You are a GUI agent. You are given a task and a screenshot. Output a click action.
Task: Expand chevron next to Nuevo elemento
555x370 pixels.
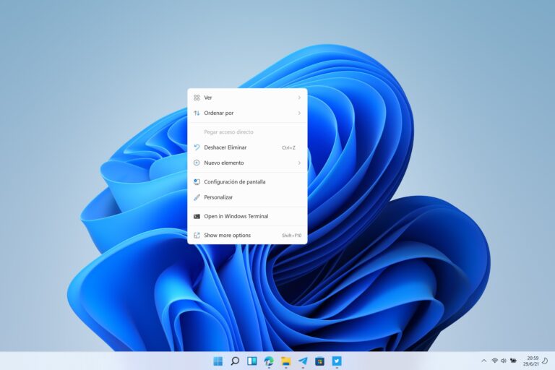(299, 163)
